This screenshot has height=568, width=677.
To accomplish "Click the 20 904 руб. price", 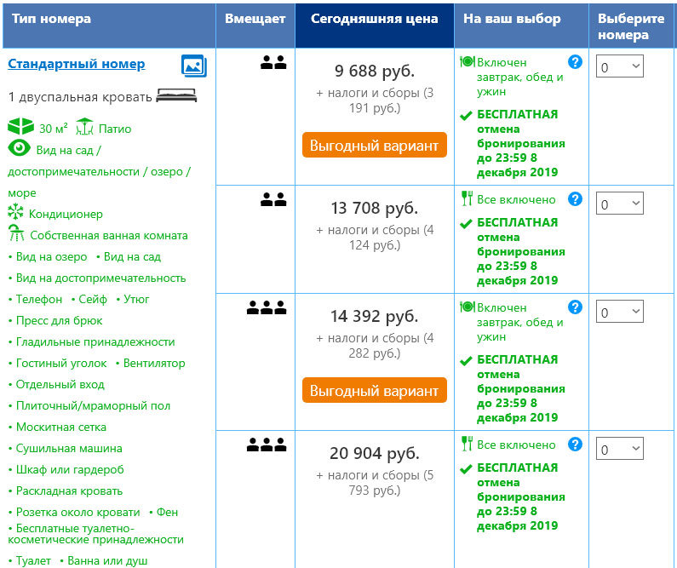I will click(374, 453).
